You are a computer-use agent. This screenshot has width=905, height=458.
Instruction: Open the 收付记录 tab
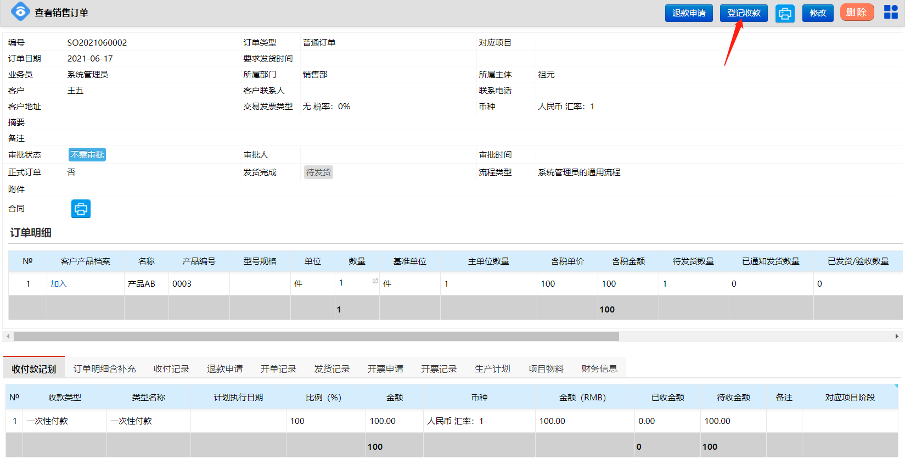pyautogui.click(x=171, y=369)
